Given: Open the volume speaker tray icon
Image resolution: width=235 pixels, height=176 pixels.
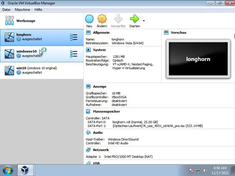Looking at the screenshot, I should click(205, 170).
